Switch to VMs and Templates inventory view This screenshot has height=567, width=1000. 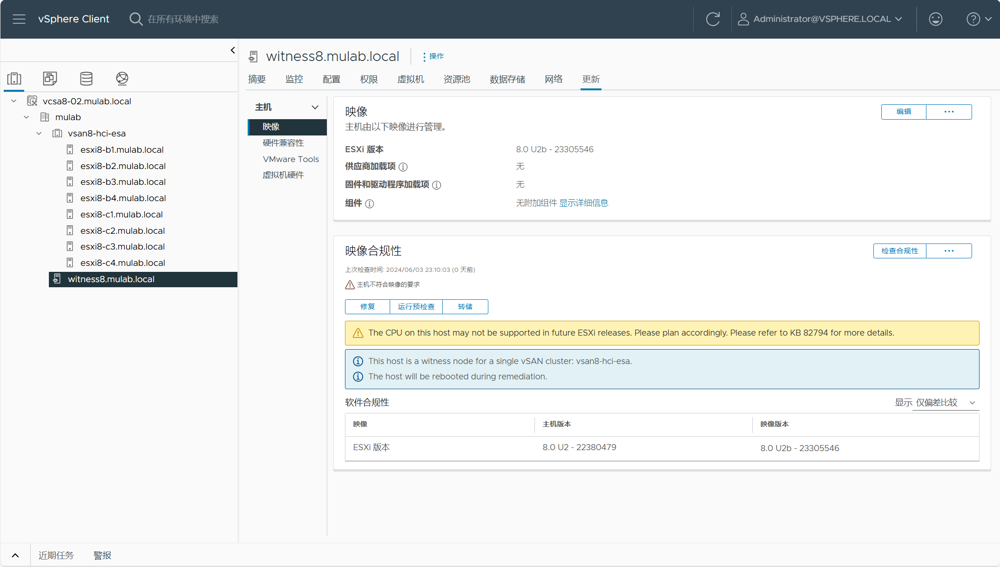(50, 79)
